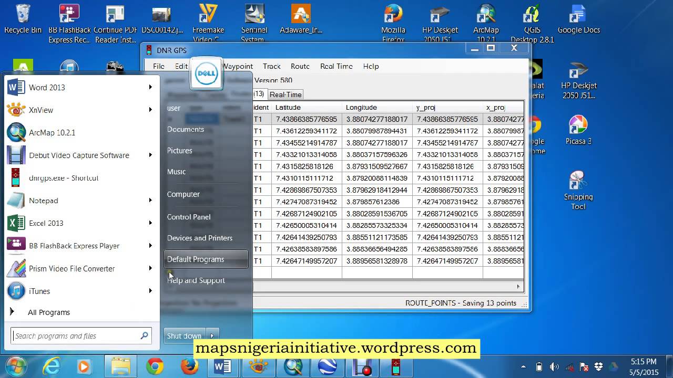Open Picasa 3 desktop icon

(578, 130)
